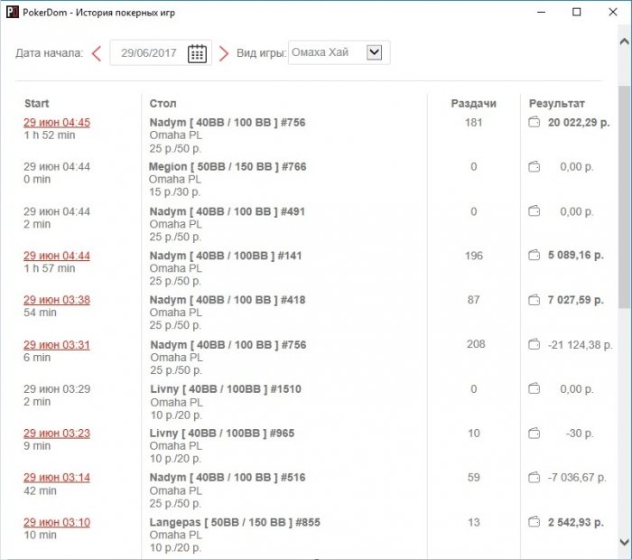This screenshot has width=632, height=560.
Task: Open session link 29 июн 03:38
Action: (57, 300)
